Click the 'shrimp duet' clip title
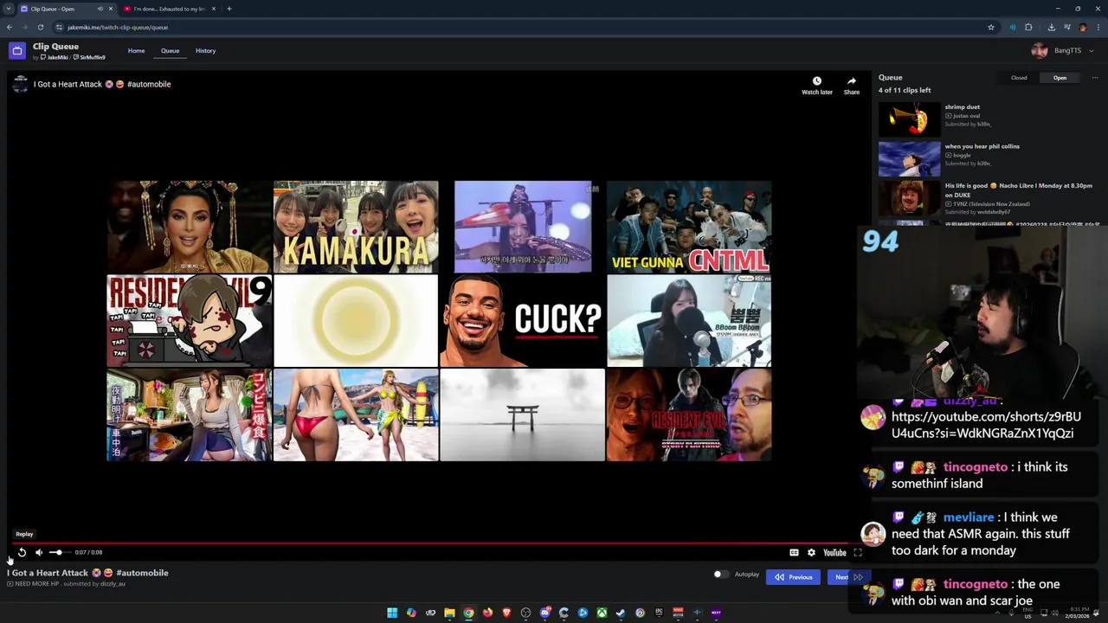1108x623 pixels. click(963, 107)
